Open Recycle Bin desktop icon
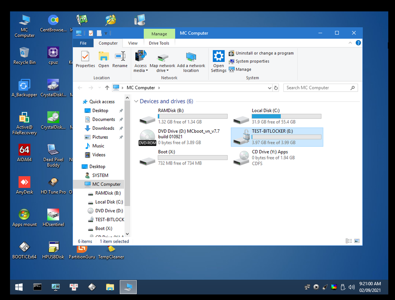 pyautogui.click(x=24, y=56)
